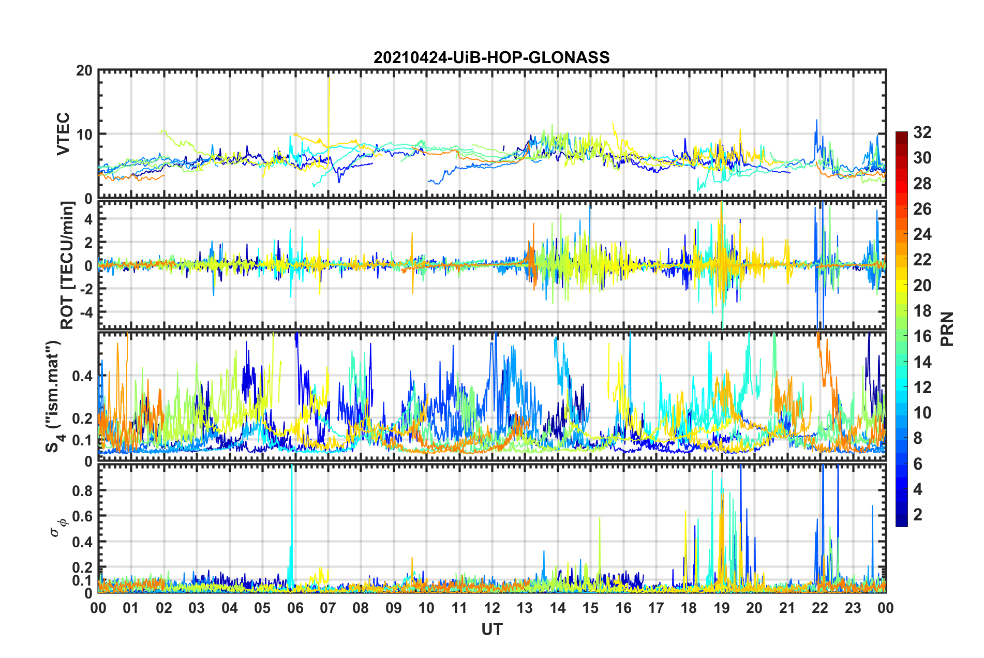The image size is (984, 658).
Task: Click the UT axis tick labeled 21
Action: pyautogui.click(x=787, y=608)
